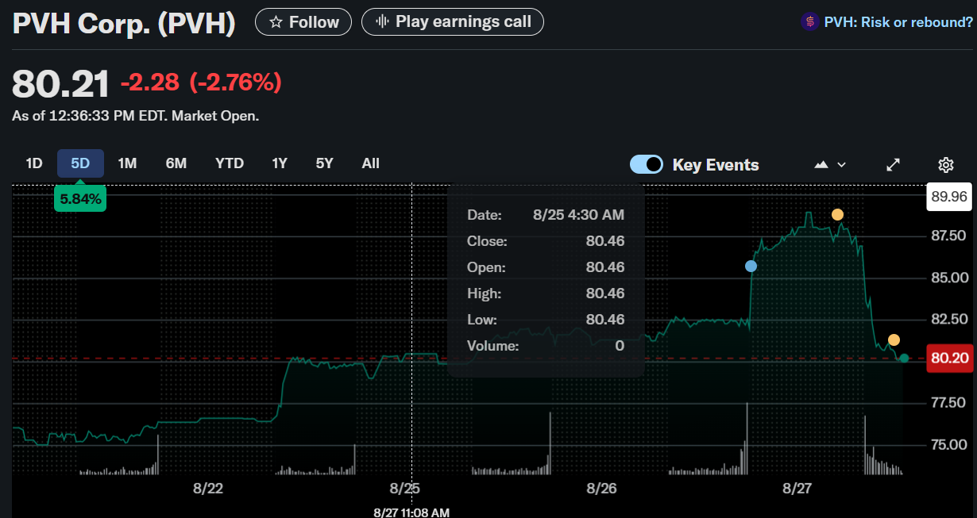
Task: View the 5Y range chart
Action: [x=324, y=163]
